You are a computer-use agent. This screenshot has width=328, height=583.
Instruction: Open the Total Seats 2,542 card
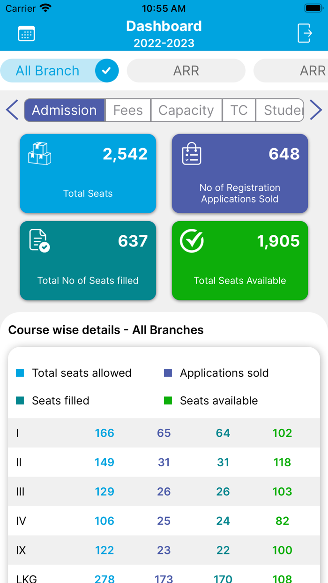click(x=88, y=174)
